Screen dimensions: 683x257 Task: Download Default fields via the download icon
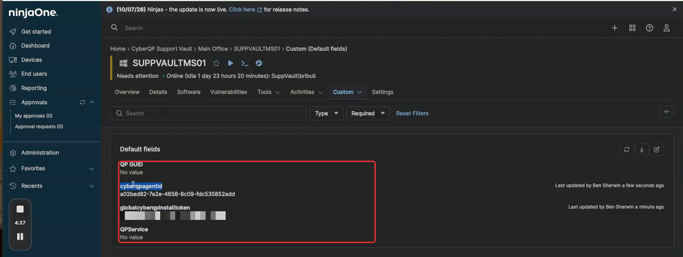pyautogui.click(x=641, y=150)
